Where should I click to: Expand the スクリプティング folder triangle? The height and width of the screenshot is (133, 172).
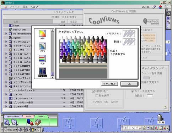pyautogui.click(x=6, y=82)
